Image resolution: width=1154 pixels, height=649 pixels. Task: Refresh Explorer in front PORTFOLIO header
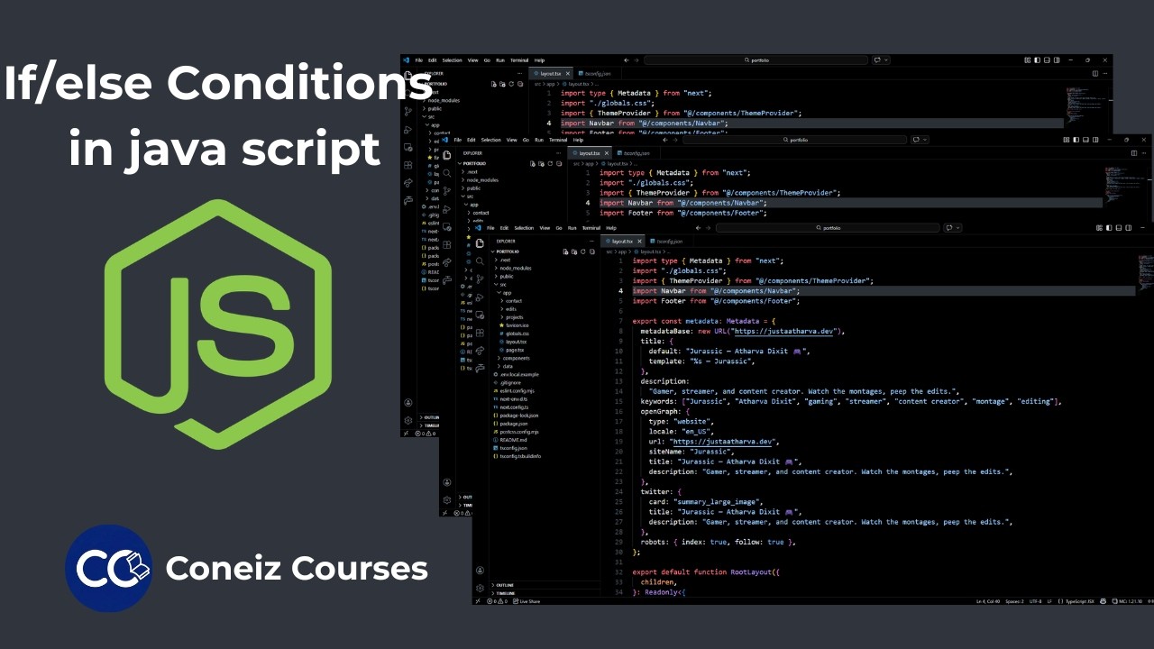coord(582,251)
